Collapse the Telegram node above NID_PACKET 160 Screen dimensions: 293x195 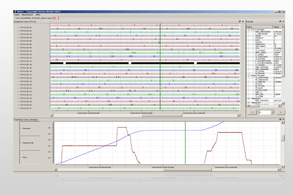[249, 98]
